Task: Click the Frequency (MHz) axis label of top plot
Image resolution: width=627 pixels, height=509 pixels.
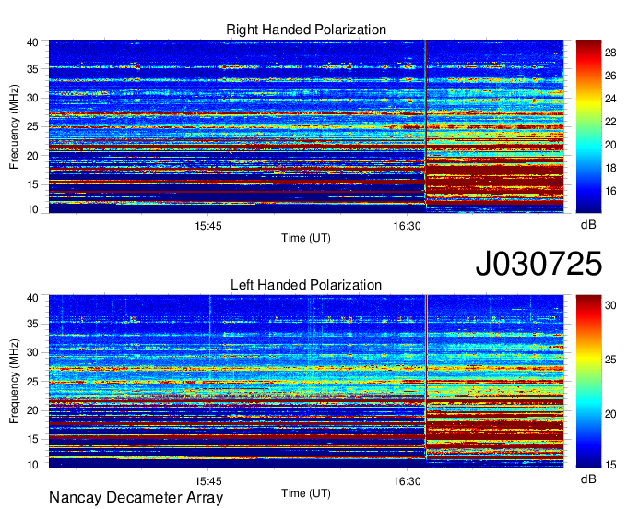Action: tap(14, 126)
